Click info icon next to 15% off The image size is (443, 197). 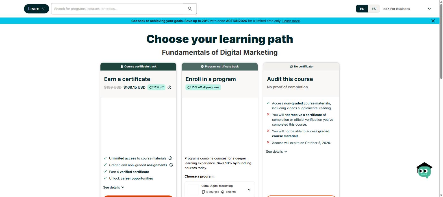(169, 87)
